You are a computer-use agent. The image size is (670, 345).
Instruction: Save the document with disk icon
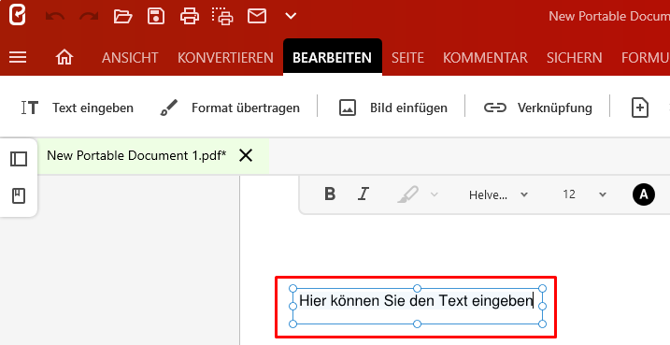click(x=156, y=16)
